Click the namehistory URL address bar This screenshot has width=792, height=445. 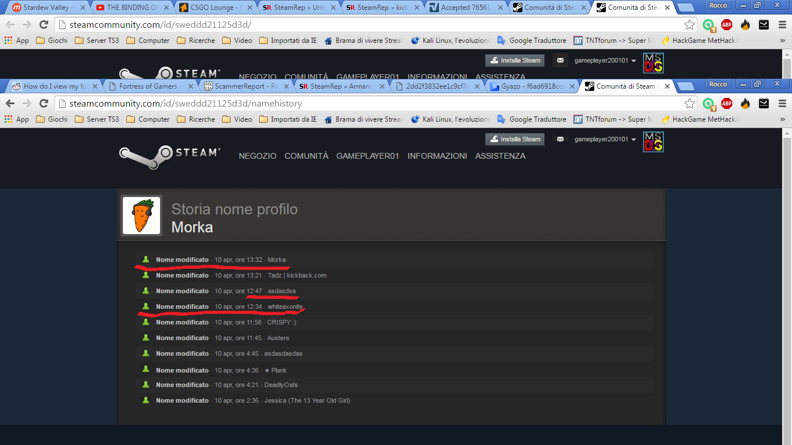[x=371, y=104]
